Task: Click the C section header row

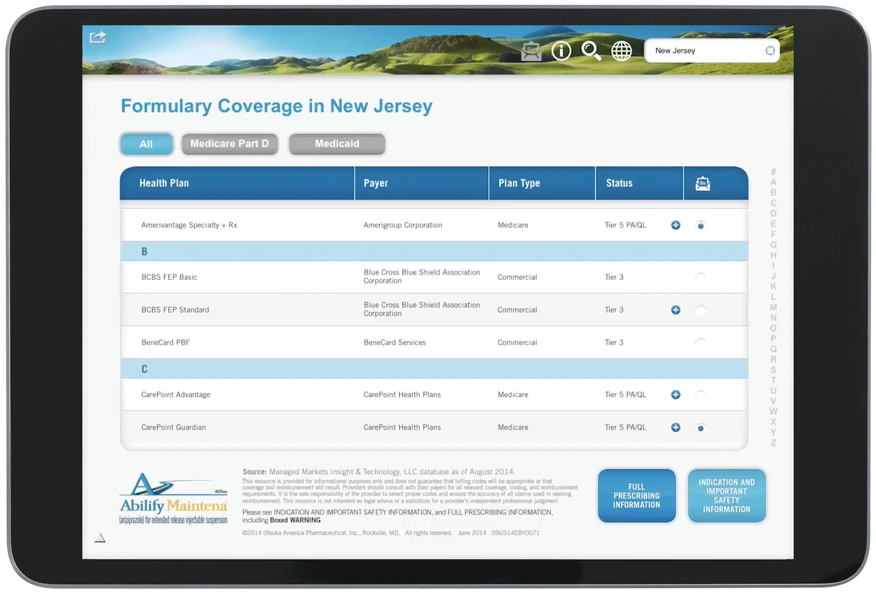Action: point(434,369)
